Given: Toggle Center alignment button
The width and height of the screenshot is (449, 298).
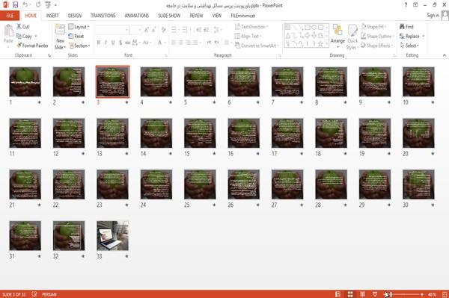Looking at the screenshot, I should (x=180, y=43).
